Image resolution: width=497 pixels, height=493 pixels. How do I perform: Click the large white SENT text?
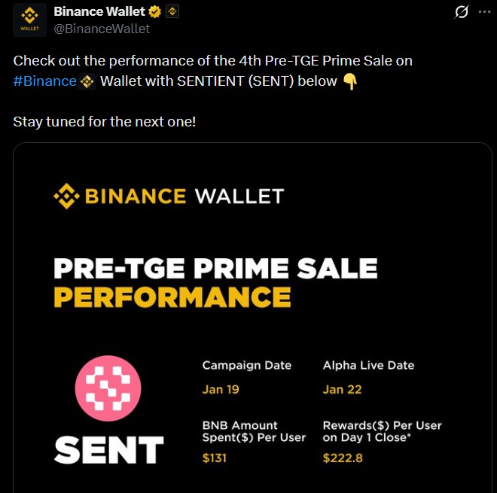108,450
